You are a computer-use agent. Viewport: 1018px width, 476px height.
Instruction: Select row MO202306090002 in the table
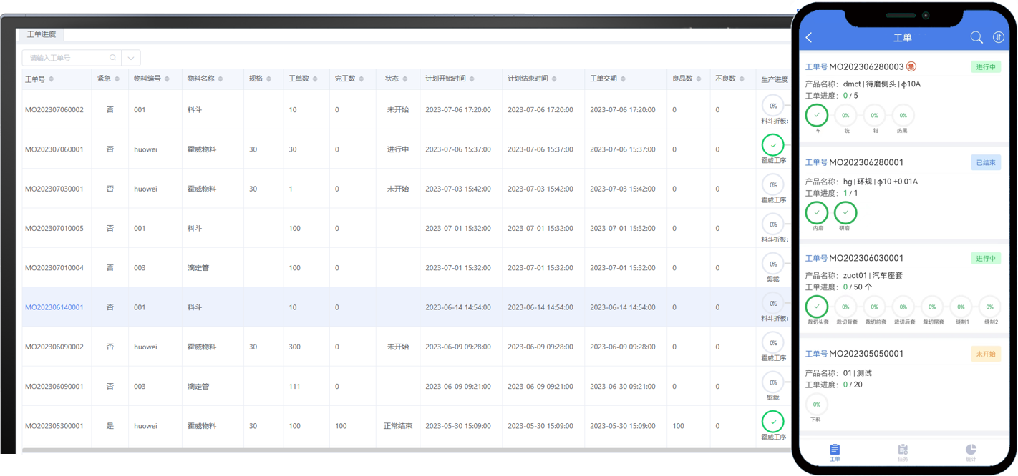pos(407,347)
